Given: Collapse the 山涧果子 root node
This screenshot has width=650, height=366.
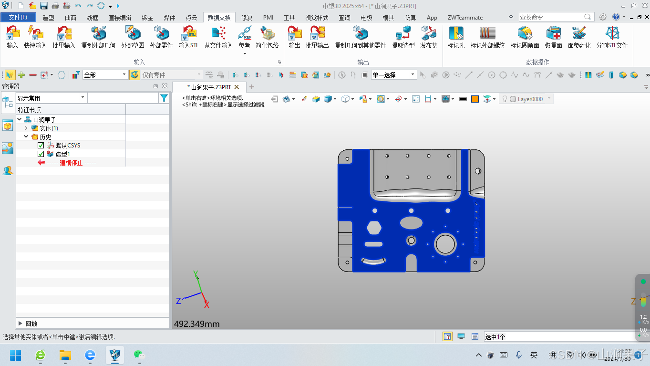Looking at the screenshot, I should pos(20,120).
